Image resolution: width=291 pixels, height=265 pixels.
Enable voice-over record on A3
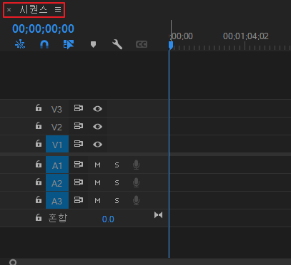pyautogui.click(x=136, y=201)
